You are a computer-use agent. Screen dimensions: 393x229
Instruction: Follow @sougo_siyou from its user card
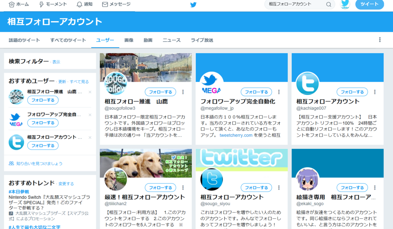pyautogui.click(x=256, y=188)
